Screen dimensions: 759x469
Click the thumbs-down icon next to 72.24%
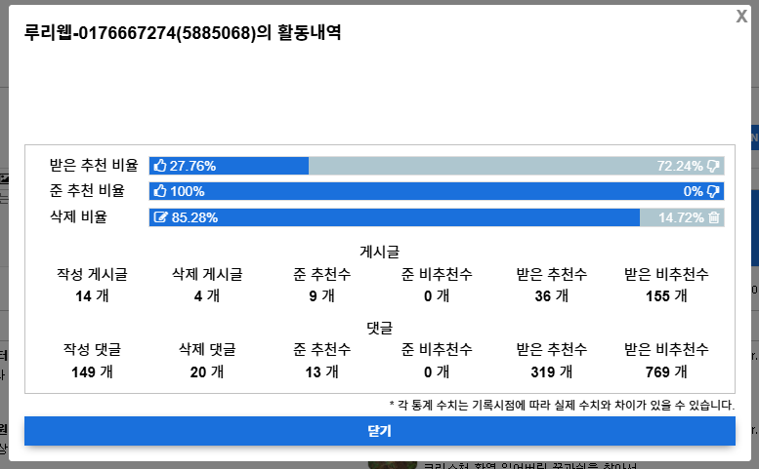tap(713, 166)
